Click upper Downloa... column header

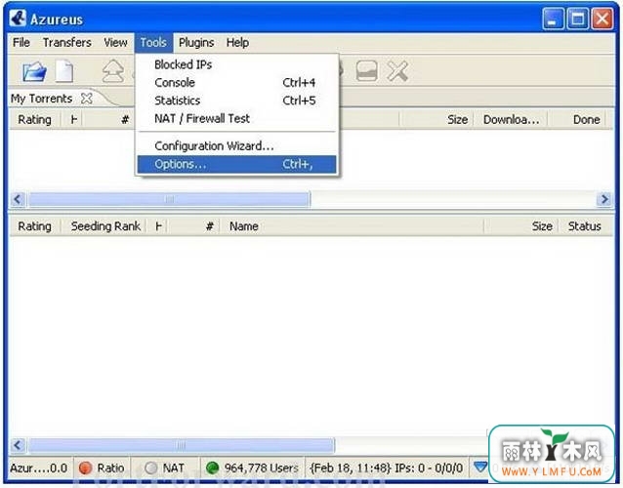[x=511, y=119]
